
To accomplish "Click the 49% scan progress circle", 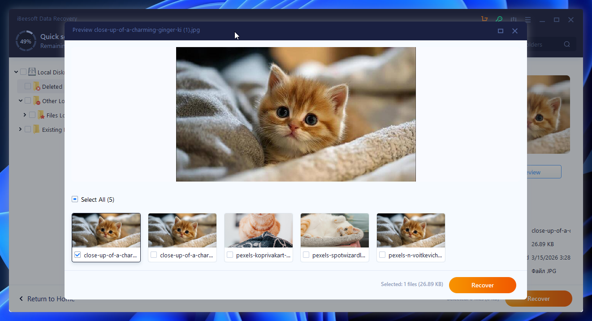I will point(26,41).
